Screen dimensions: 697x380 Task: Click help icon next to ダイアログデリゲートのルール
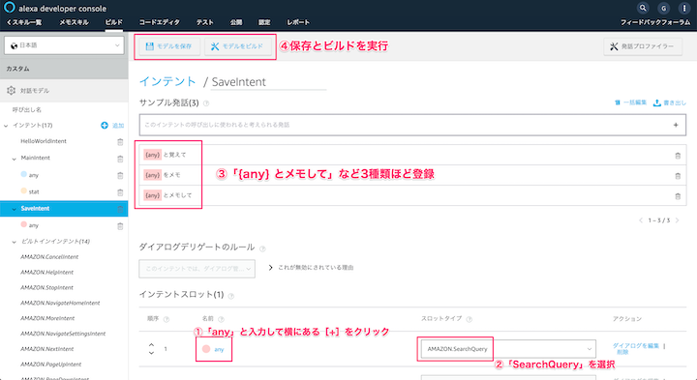262,248
